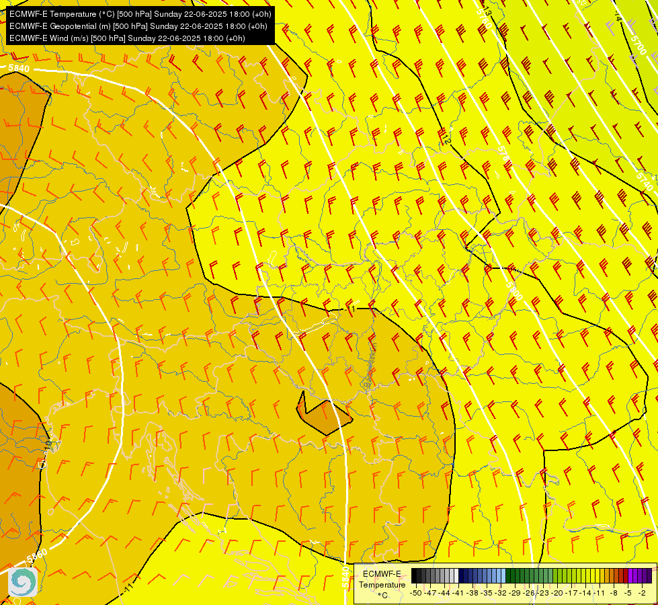This screenshot has height=605, width=658.
Task: Click the -38 legend tick label
Action: (x=472, y=593)
